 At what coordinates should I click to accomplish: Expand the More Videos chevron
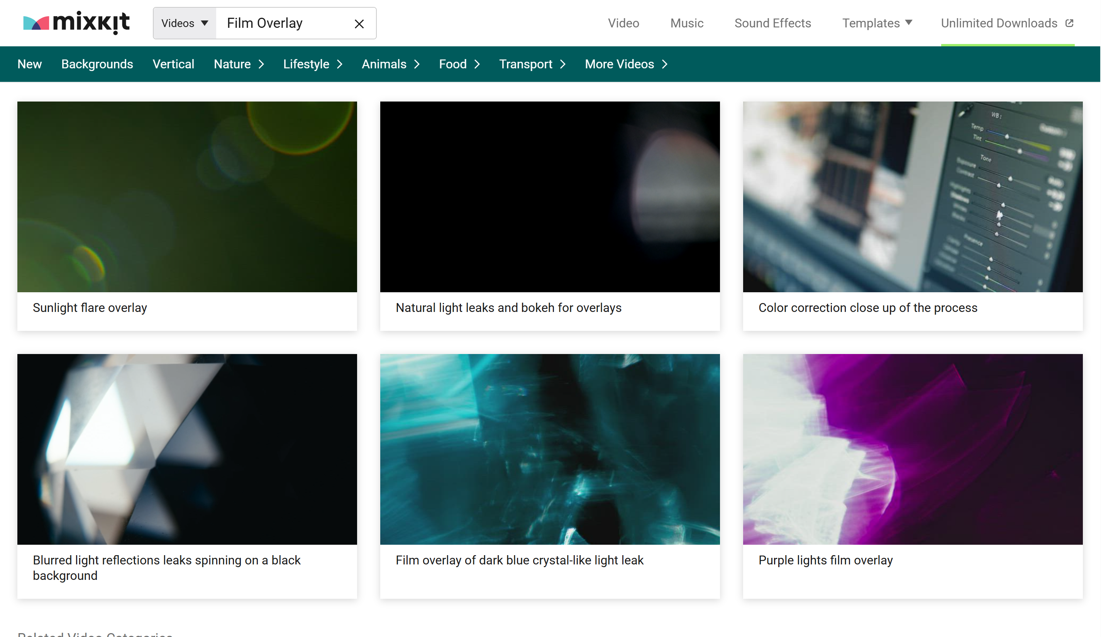click(x=664, y=64)
